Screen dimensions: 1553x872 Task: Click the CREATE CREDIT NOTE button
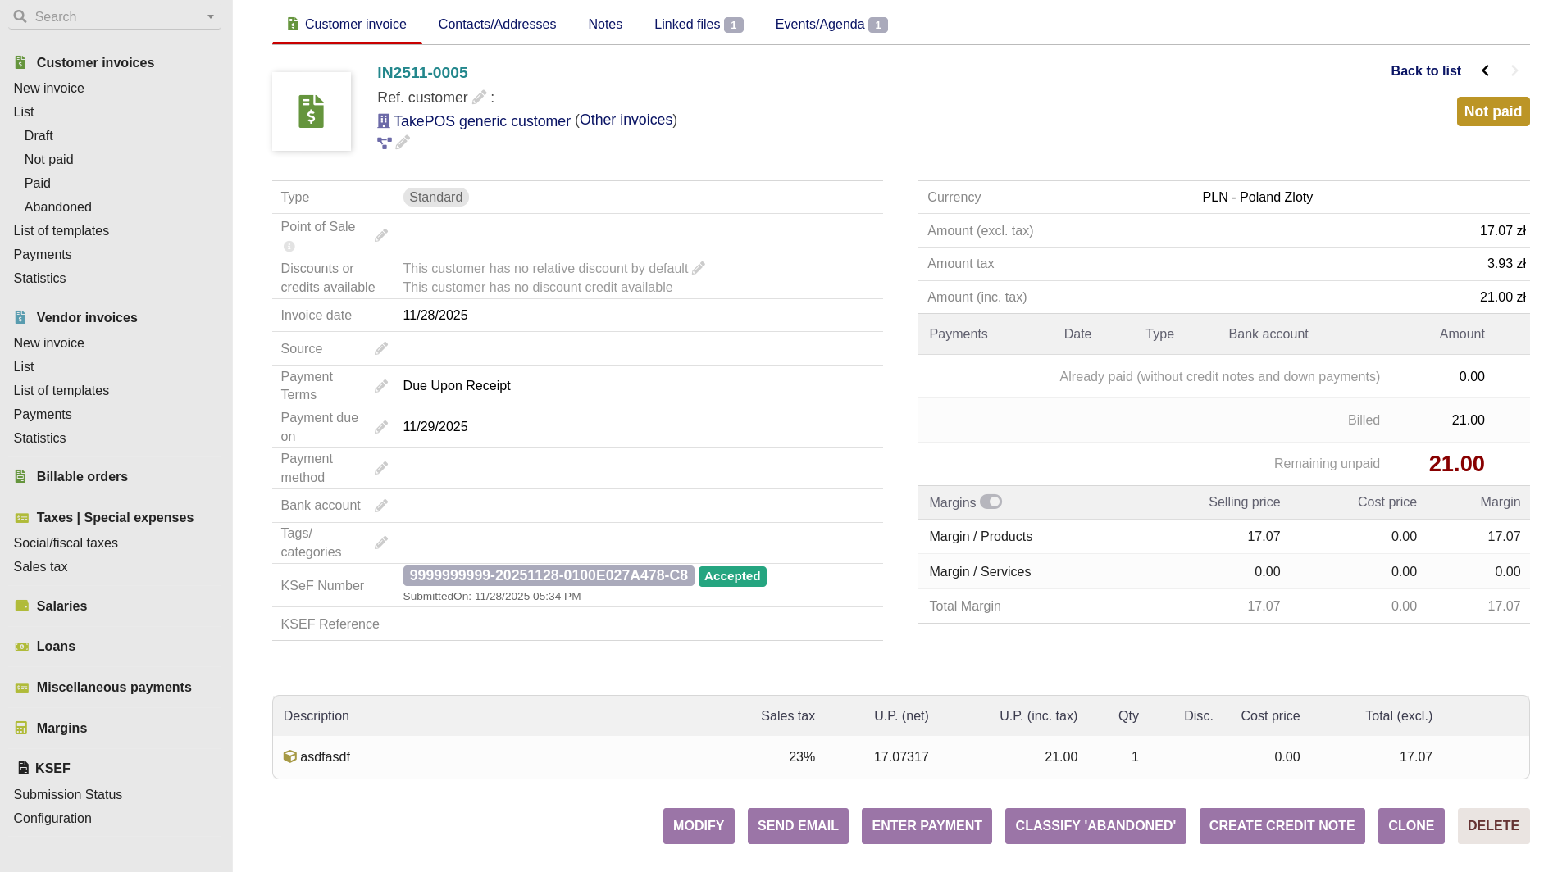click(1282, 826)
